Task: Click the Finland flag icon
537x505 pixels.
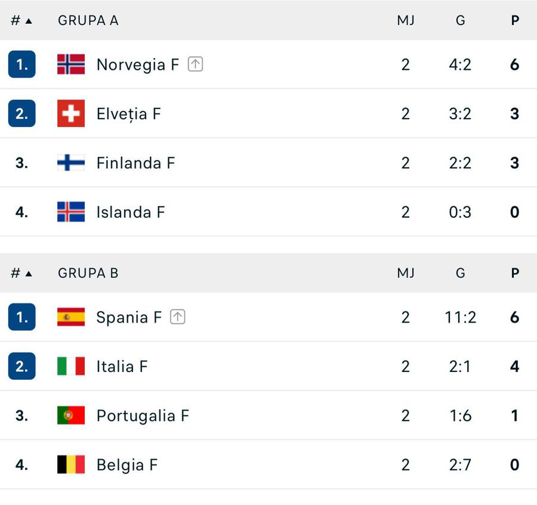Action: [70, 162]
